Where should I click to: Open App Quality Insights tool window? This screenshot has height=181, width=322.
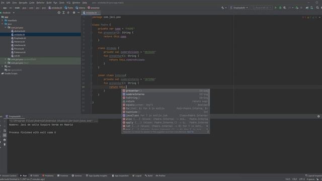click(97, 175)
